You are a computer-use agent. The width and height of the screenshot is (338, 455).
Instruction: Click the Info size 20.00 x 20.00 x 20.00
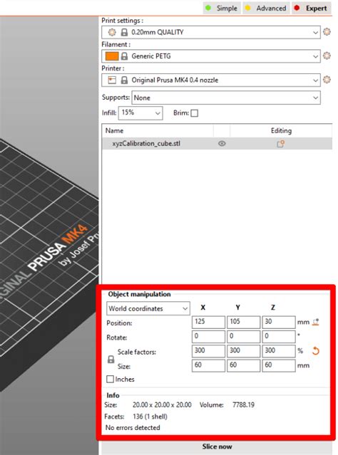coord(162,404)
